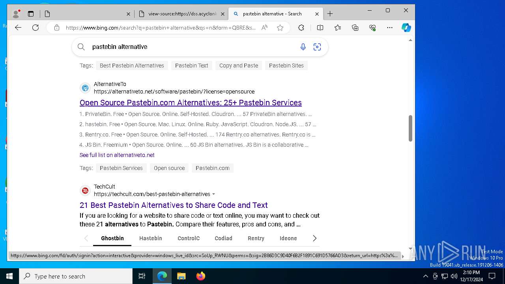
Task: Open Split screen icon
Action: pos(320,28)
